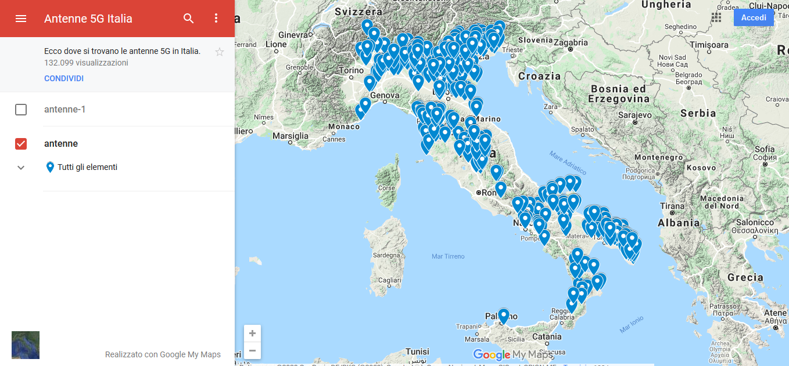Expand the antenne layer chevron
Viewport: 789px width, 366px height.
[x=21, y=168]
